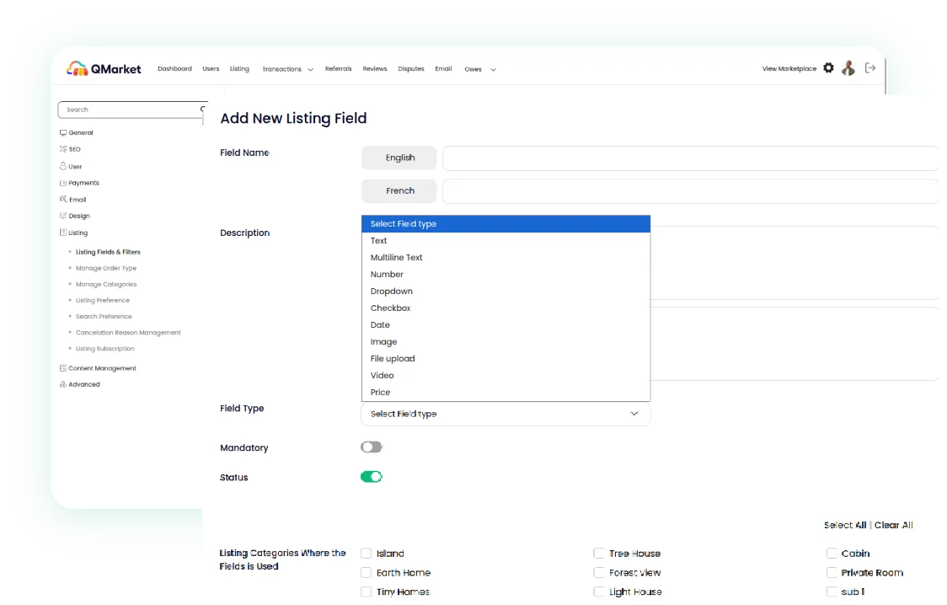
Task: Click the logout icon in the top bar
Action: [869, 68]
